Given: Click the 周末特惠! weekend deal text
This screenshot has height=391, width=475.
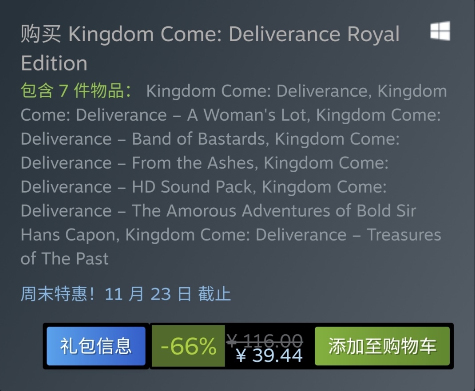Looking at the screenshot, I should 58,294.
